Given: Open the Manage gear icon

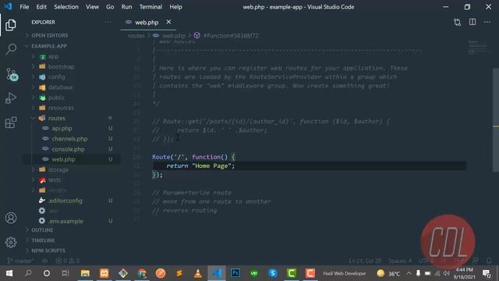Looking at the screenshot, I should click(x=11, y=243).
